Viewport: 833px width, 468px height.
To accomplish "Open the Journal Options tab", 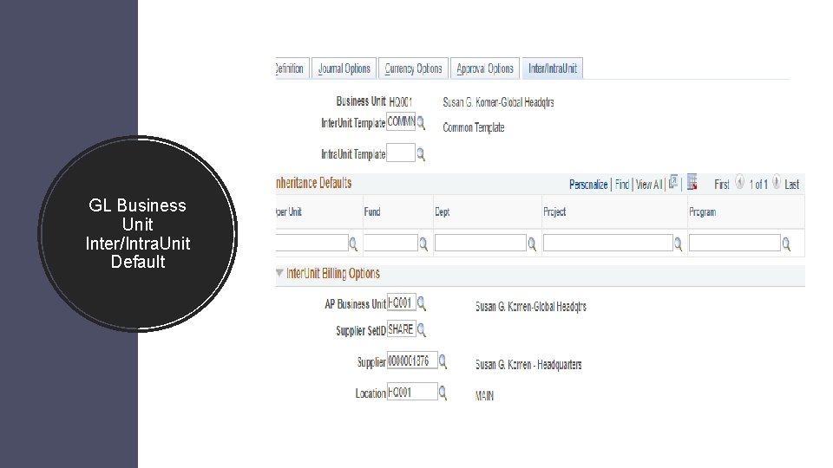I will 344,68.
